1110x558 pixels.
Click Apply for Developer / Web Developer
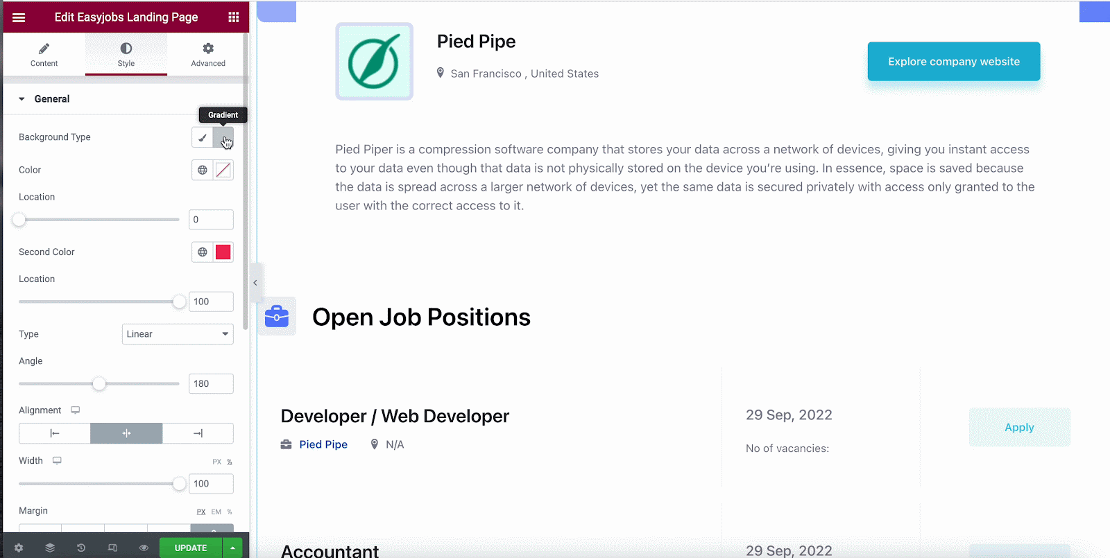pos(1020,428)
